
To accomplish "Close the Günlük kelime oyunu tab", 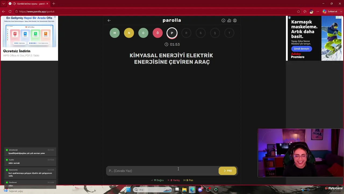I will pos(47,4).
